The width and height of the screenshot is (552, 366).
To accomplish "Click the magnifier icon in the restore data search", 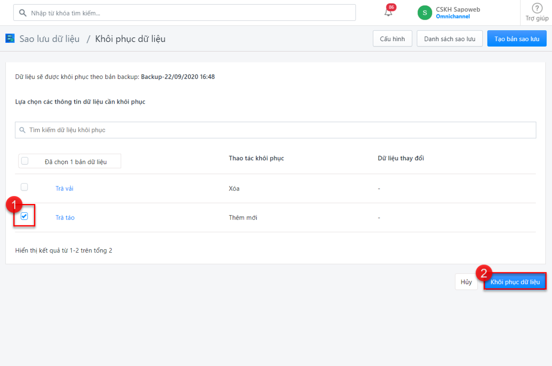I will (x=23, y=130).
